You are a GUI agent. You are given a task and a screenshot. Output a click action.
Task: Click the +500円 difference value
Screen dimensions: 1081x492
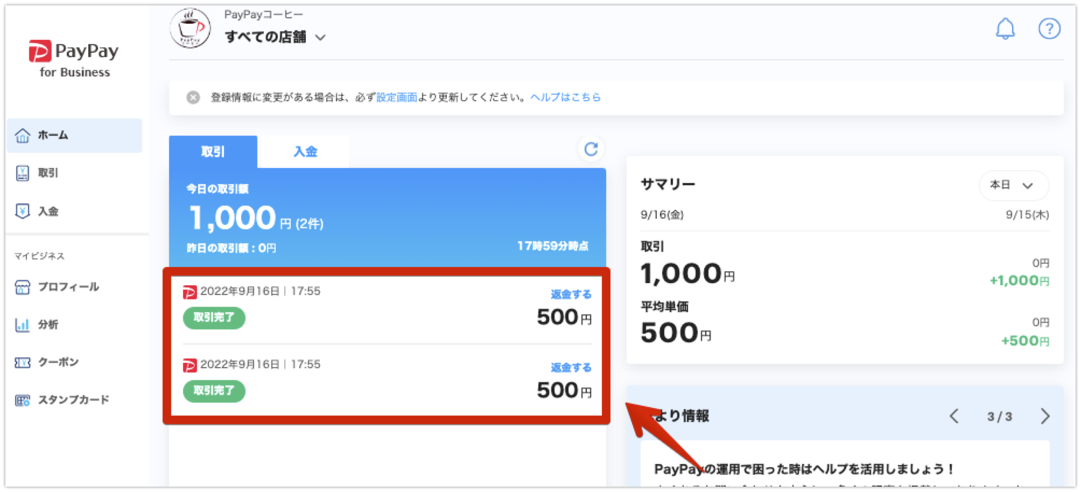coord(1025,341)
